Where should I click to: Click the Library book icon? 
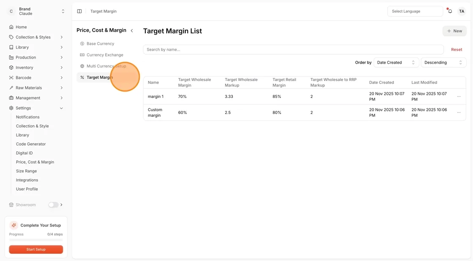pyautogui.click(x=11, y=47)
